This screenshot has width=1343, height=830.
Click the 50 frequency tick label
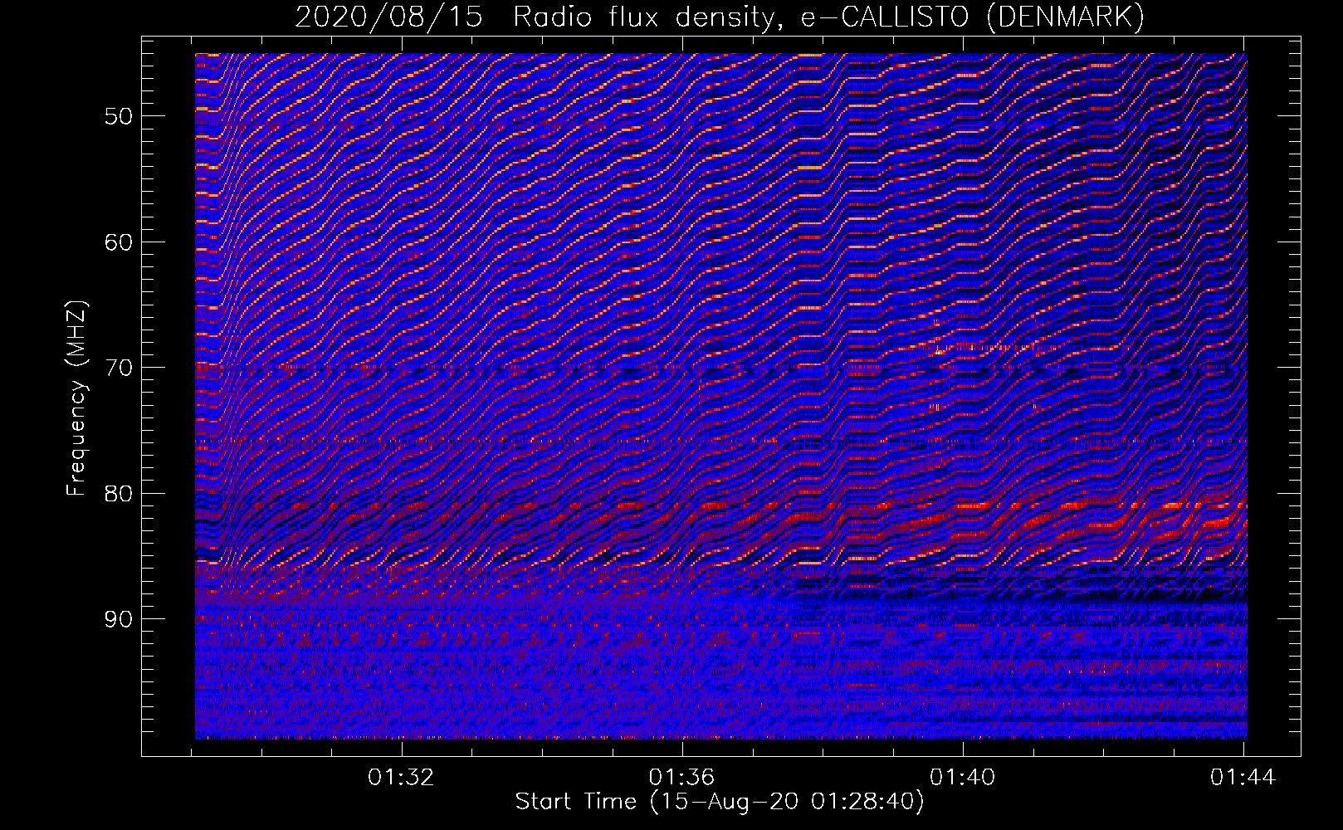click(x=119, y=116)
